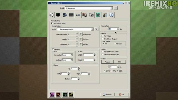
Task: Click Margin Left spinner arrows
Action: click(69, 74)
